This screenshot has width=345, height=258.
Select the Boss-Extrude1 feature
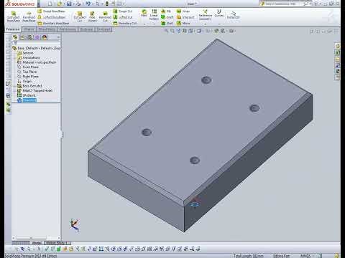(29, 86)
